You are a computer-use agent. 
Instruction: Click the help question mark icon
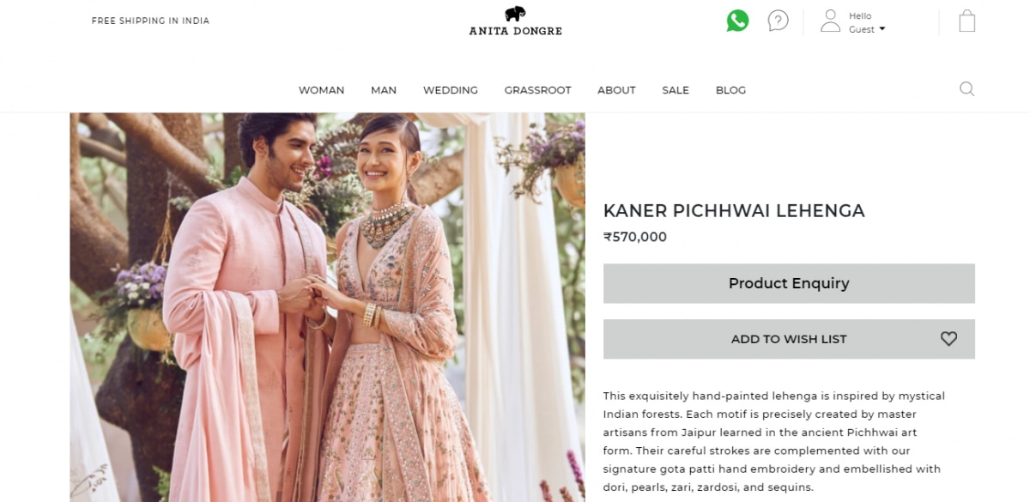click(x=778, y=21)
